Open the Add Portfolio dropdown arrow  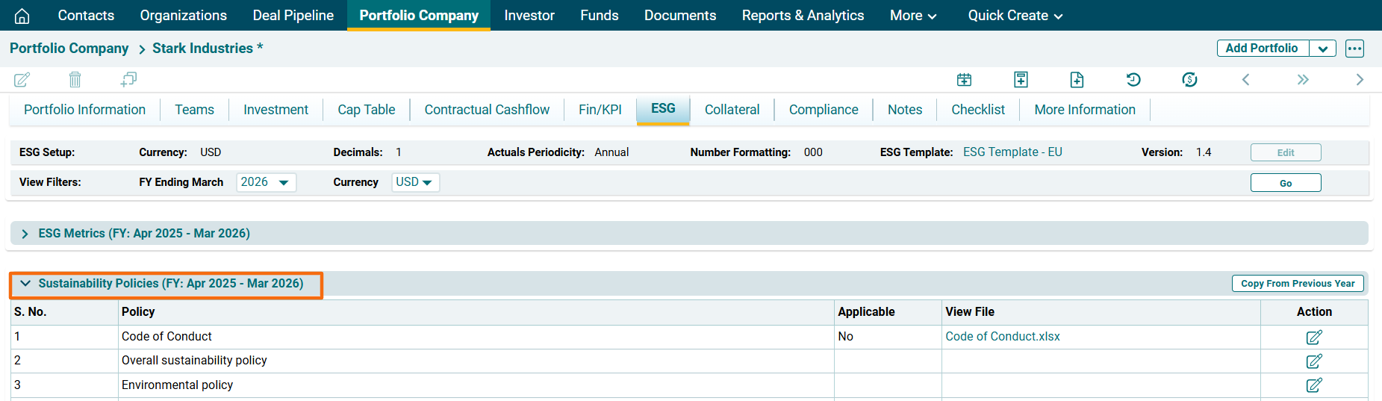[1322, 49]
